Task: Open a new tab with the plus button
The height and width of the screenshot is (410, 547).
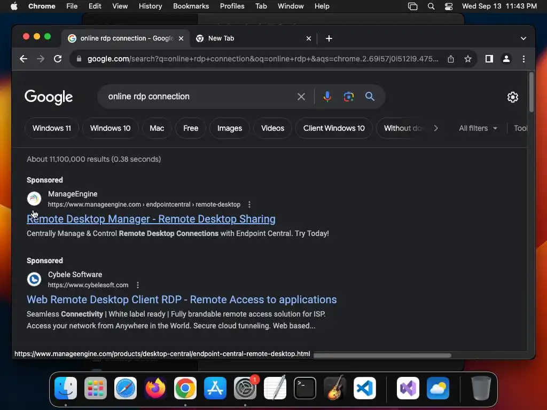Action: click(x=329, y=38)
